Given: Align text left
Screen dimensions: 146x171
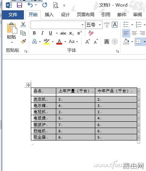Looking at the screenshot, I should 126,33.
